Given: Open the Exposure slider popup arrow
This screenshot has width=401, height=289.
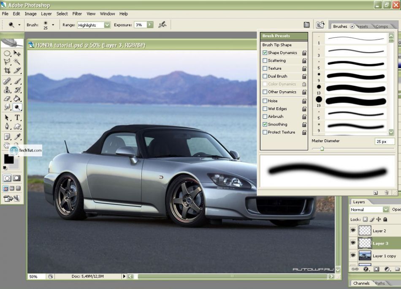Looking at the screenshot, I should pyautogui.click(x=150, y=25).
